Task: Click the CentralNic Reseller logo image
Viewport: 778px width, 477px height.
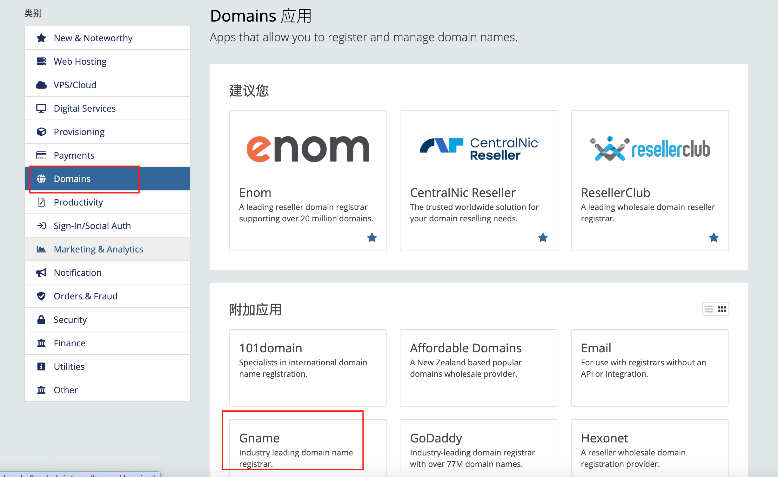Action: click(x=479, y=149)
